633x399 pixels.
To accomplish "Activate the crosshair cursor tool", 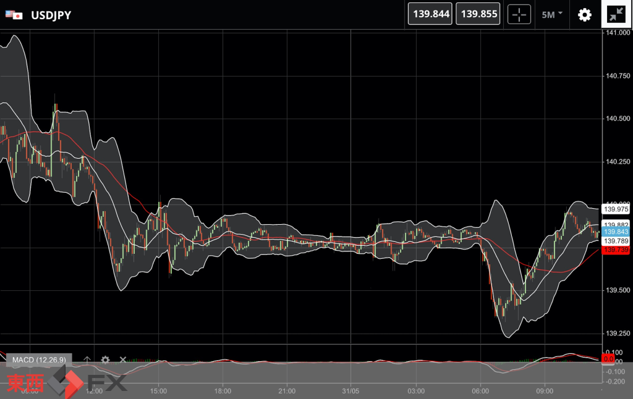I will pyautogui.click(x=519, y=15).
